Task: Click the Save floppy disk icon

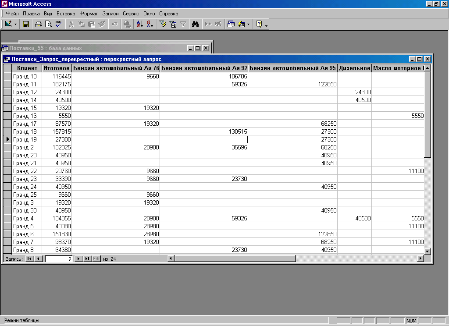Action: click(x=26, y=24)
